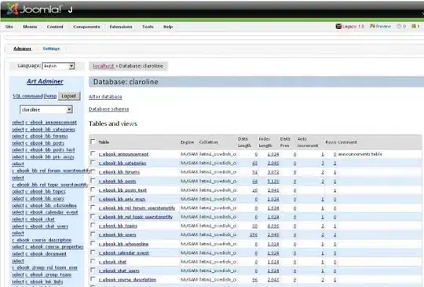Open the messages counter icon
Viewport: 424px width, 287px height.
pos(399,26)
